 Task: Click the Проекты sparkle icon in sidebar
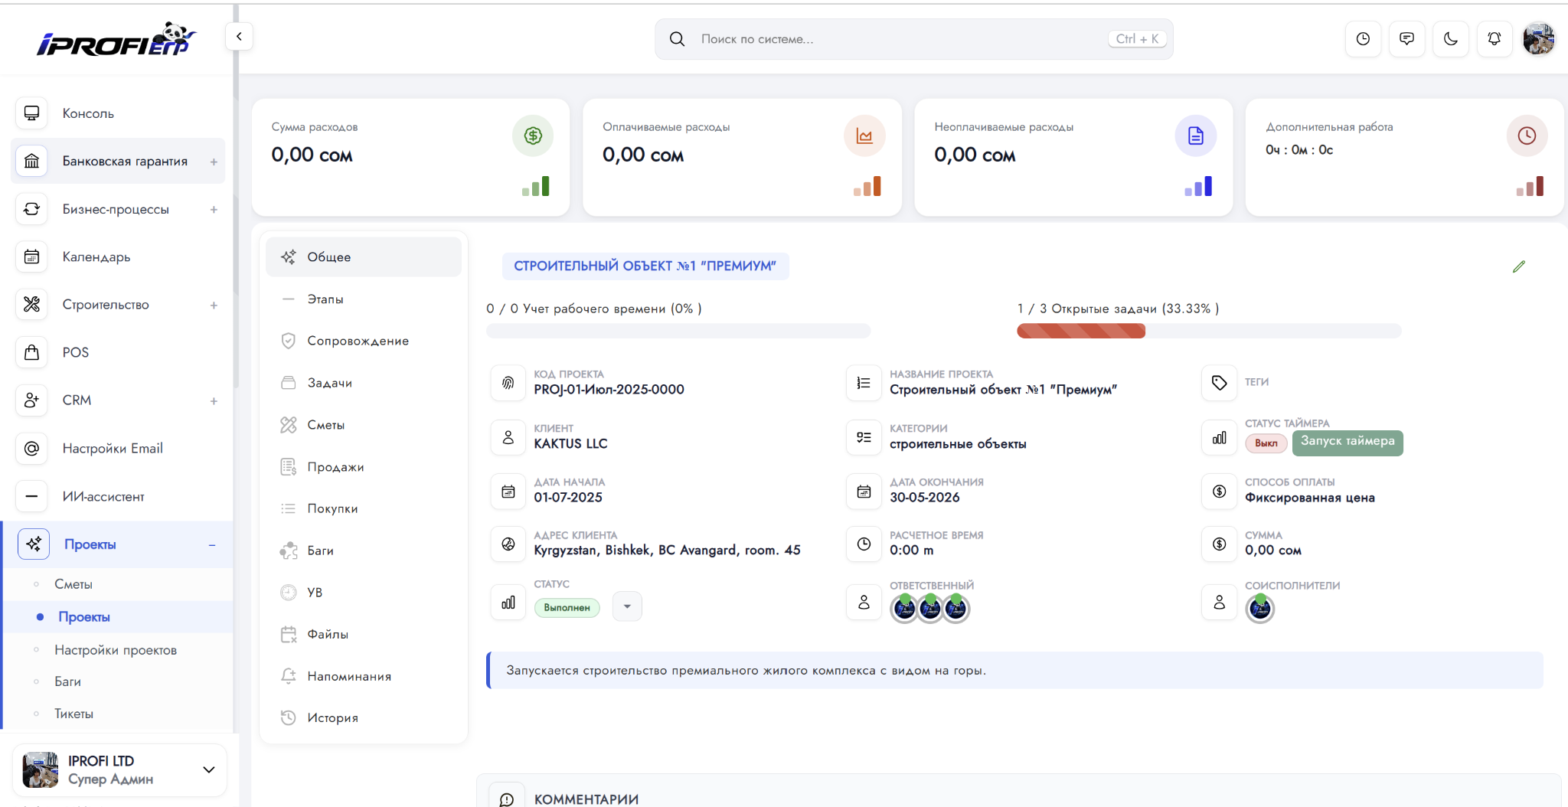(34, 544)
